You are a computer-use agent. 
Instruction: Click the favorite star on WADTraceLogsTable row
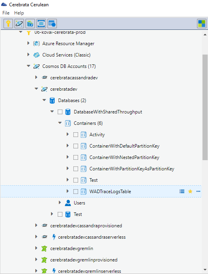pos(190,191)
